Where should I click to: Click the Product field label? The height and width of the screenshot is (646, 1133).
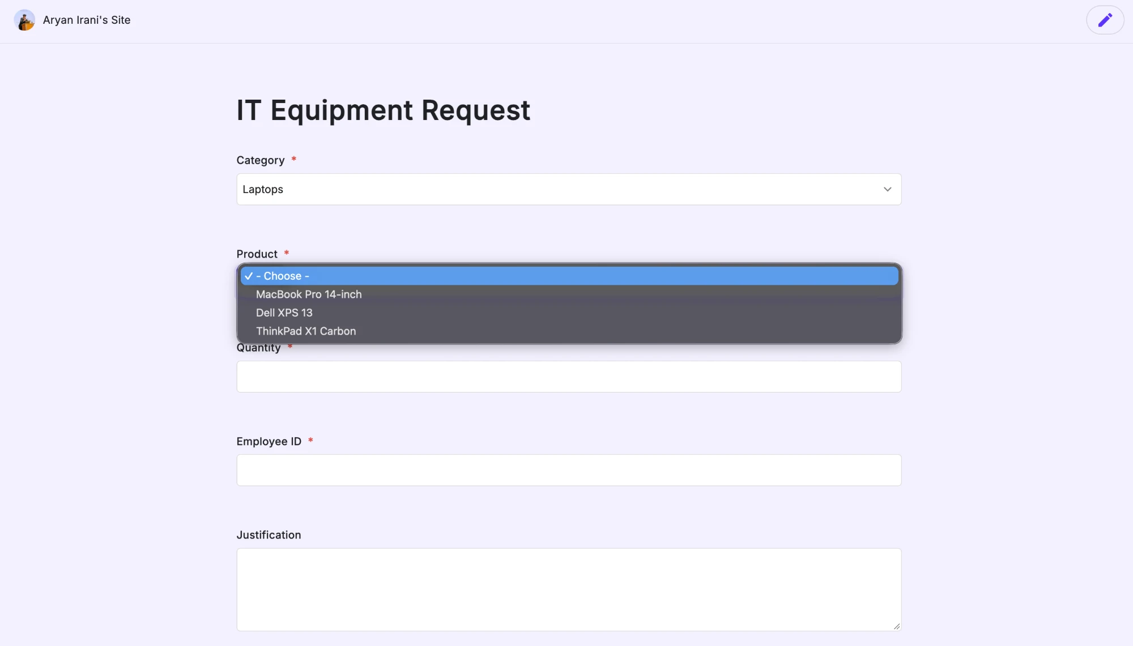257,254
